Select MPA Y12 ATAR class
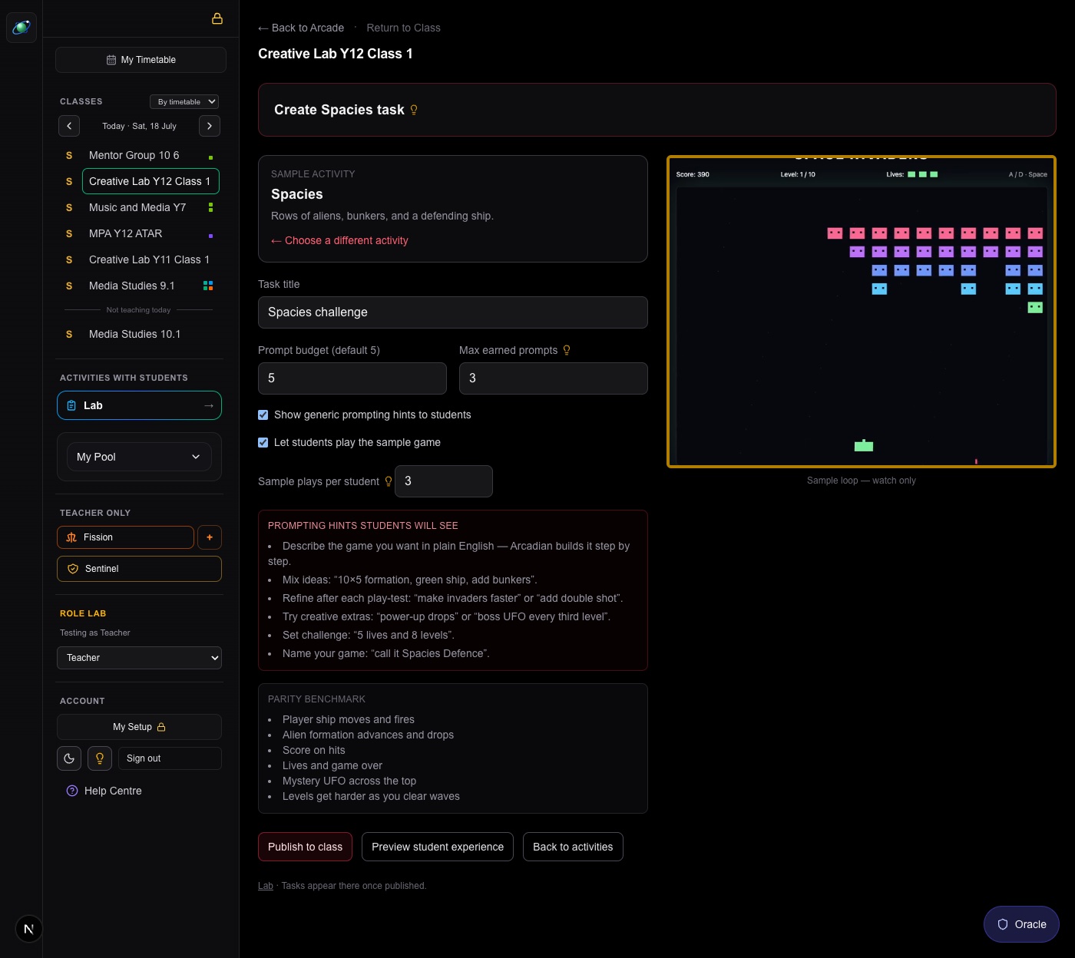 tap(126, 233)
